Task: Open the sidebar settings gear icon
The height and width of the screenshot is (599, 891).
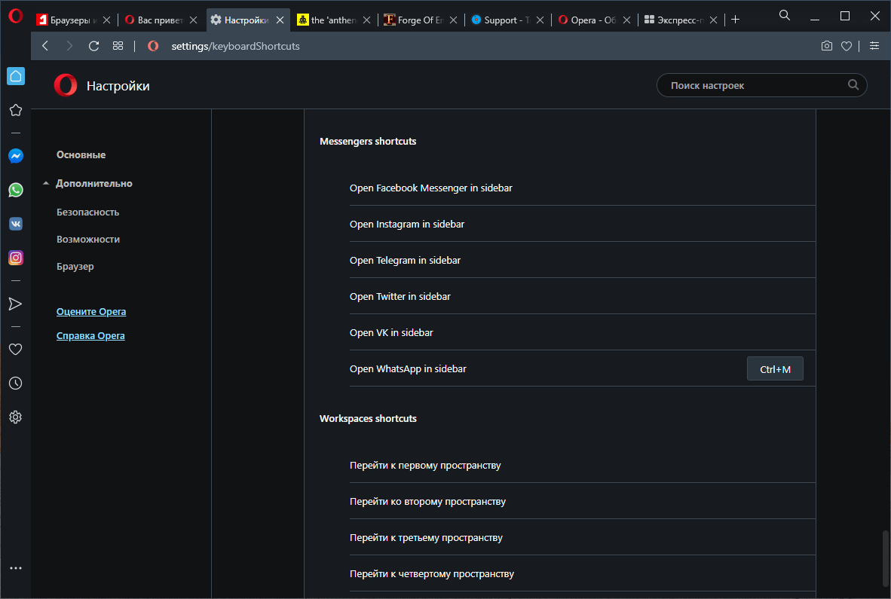Action: [x=15, y=417]
